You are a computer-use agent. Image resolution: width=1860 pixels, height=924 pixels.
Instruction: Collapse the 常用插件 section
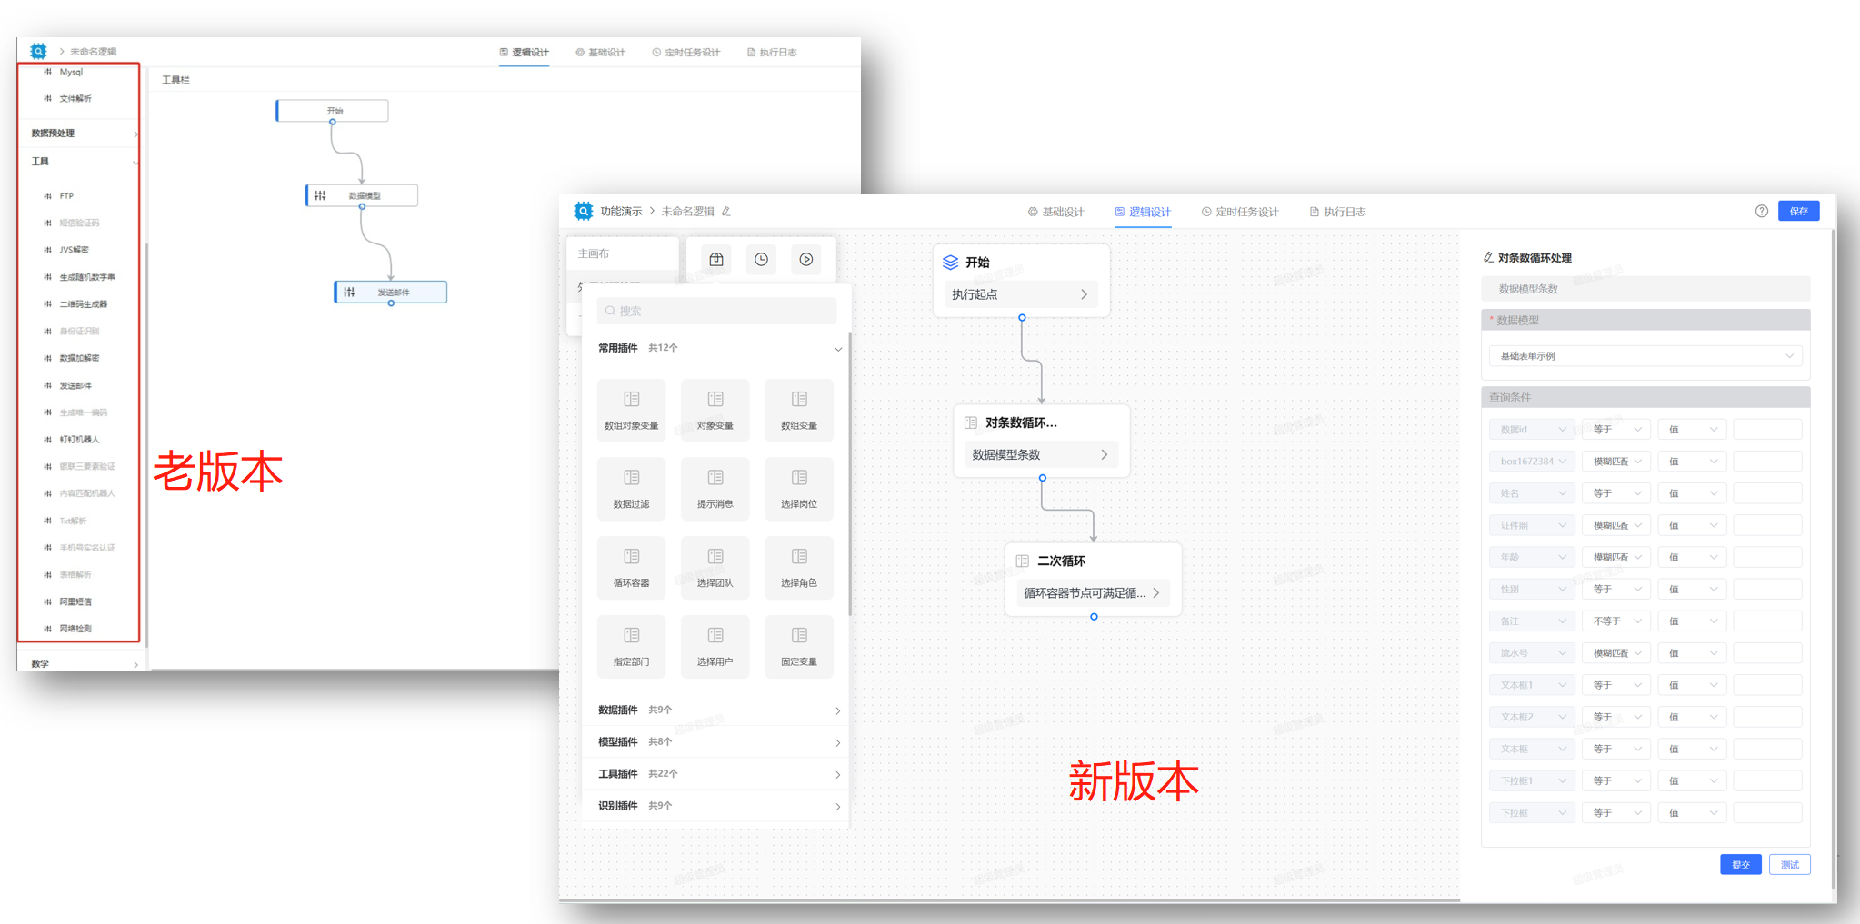click(x=838, y=348)
